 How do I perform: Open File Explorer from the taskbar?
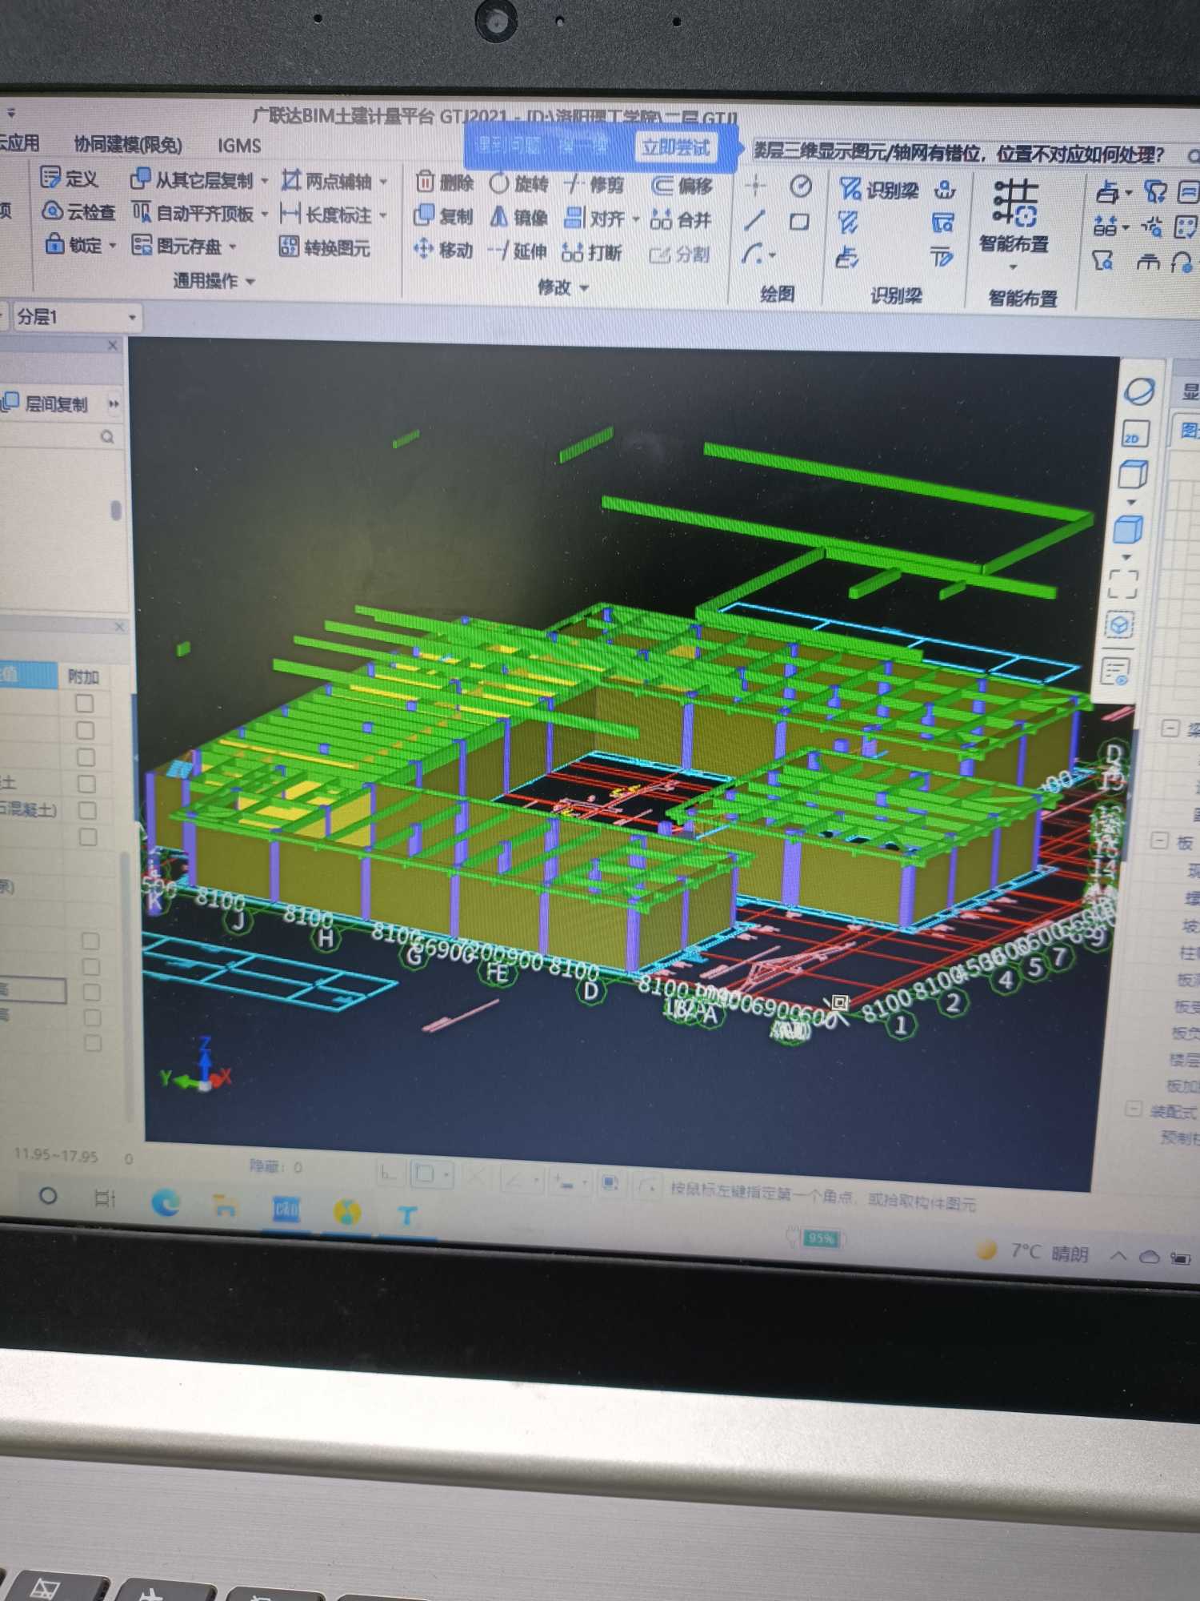click(226, 1206)
